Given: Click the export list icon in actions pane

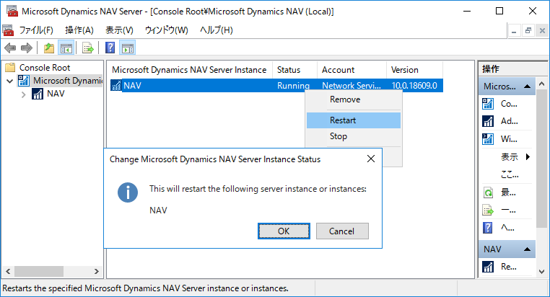Looking at the screenshot, I should pos(488,210).
